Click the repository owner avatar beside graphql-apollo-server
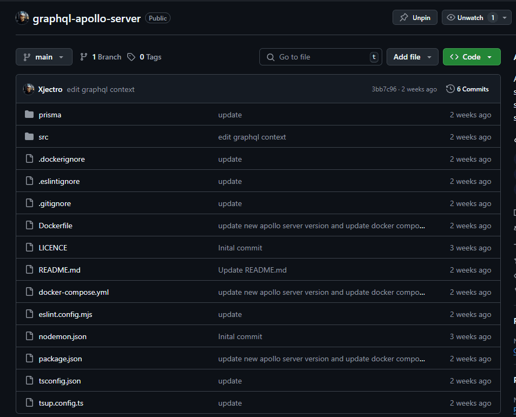 [x=22, y=18]
